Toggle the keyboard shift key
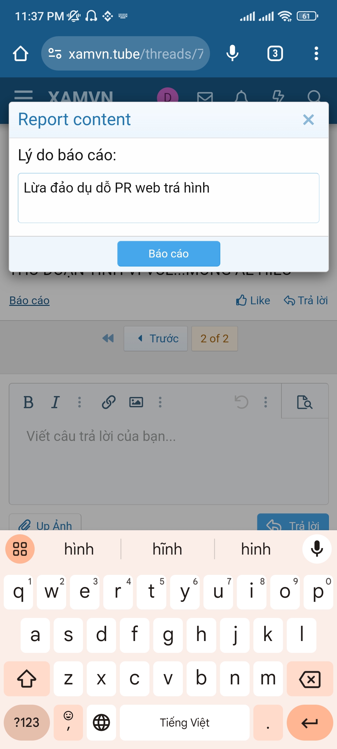This screenshot has height=749, width=337. 27,678
